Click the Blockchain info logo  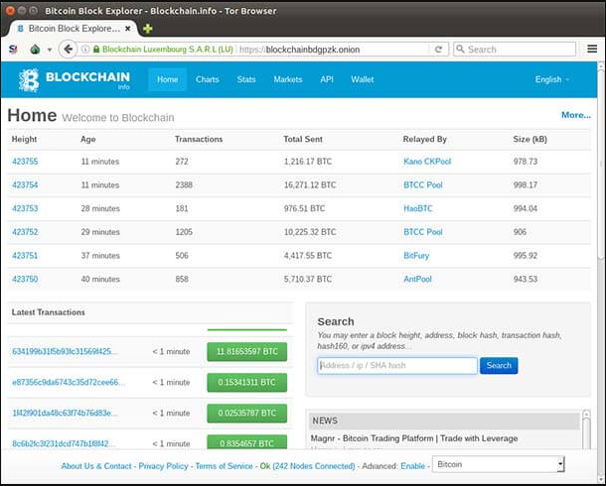[x=75, y=79]
